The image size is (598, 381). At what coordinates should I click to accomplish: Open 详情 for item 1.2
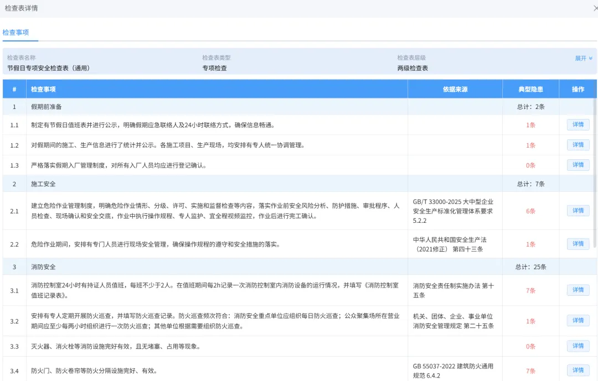click(x=578, y=145)
